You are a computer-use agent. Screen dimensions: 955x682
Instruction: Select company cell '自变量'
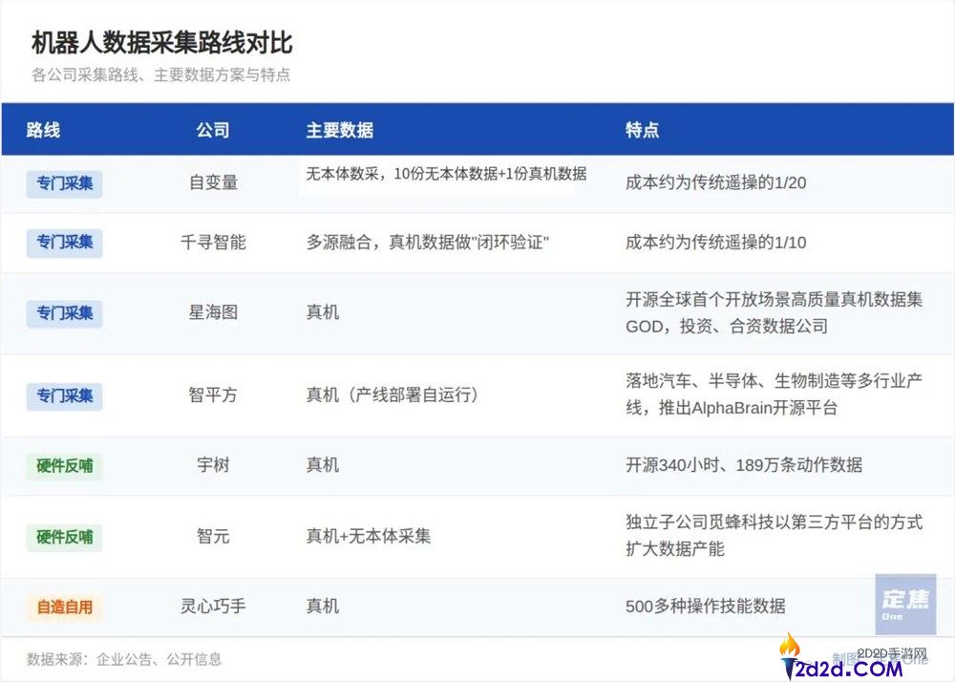click(213, 182)
